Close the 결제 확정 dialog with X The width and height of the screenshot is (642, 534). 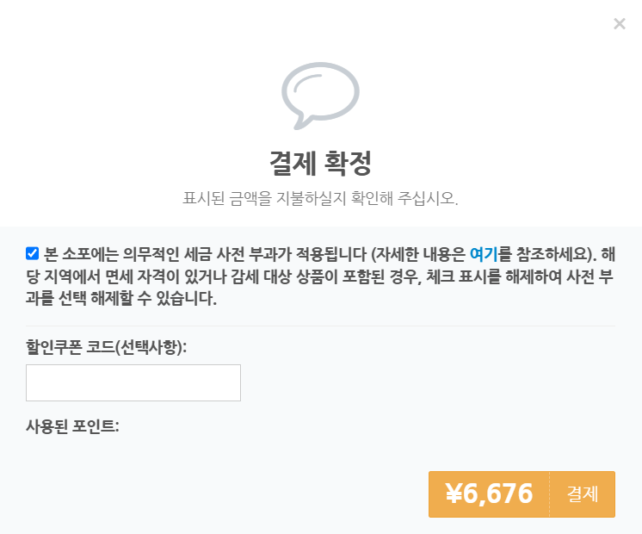coord(620,24)
